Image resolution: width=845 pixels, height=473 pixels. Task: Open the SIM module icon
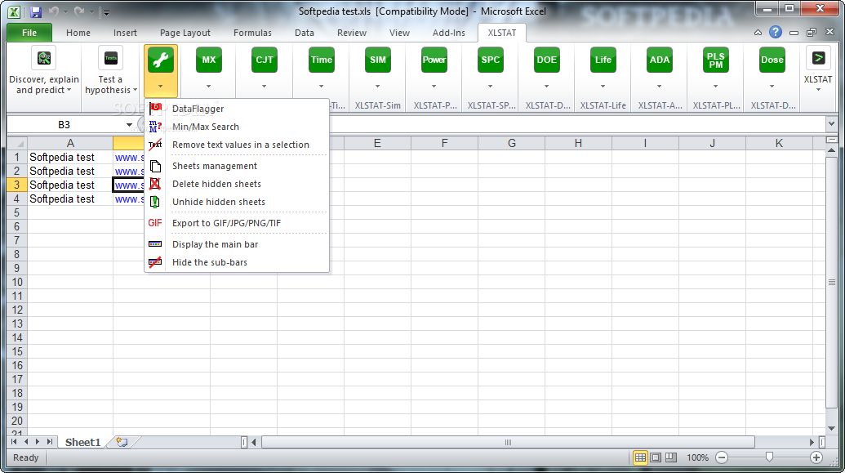378,60
